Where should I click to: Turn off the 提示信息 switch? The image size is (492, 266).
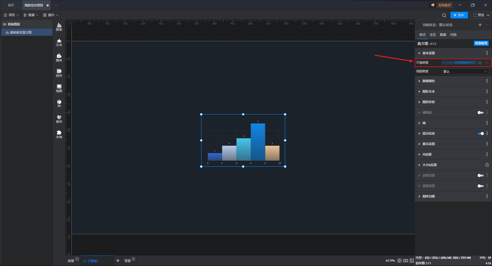(480, 134)
